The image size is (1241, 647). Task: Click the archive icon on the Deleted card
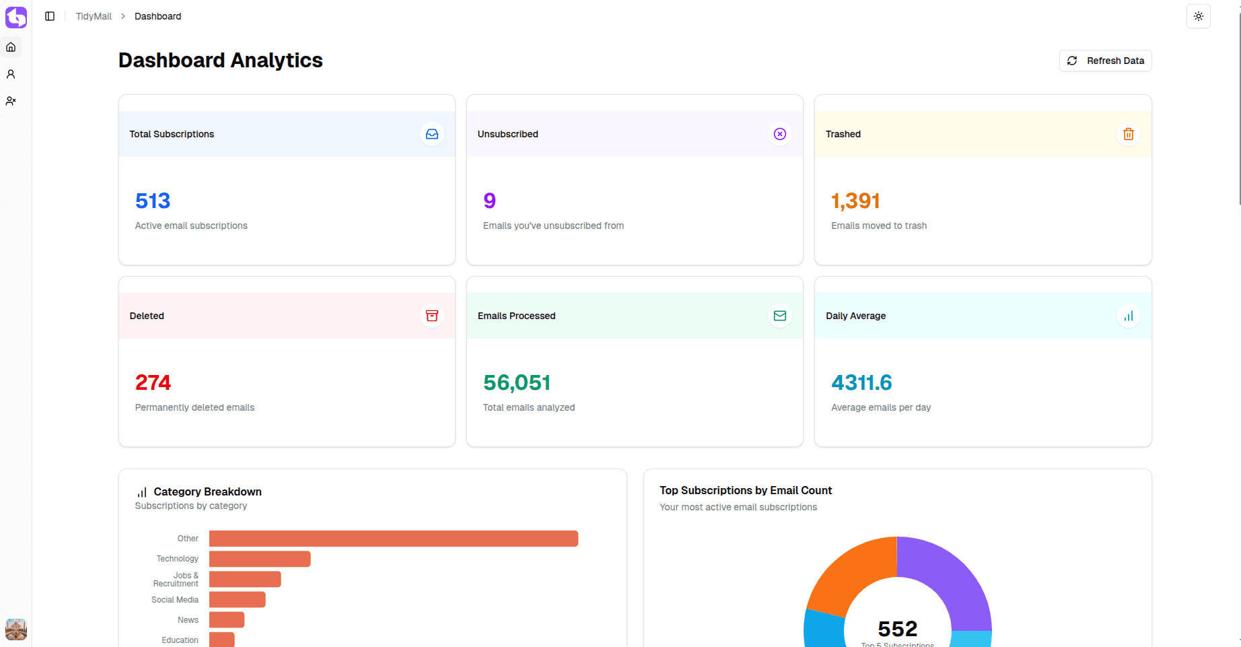pyautogui.click(x=431, y=316)
